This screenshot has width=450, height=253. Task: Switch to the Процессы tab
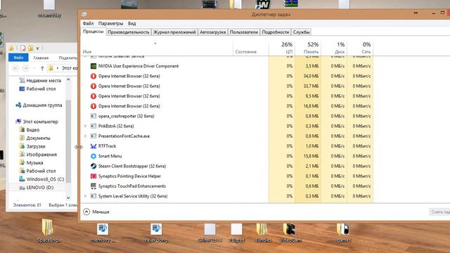click(94, 32)
